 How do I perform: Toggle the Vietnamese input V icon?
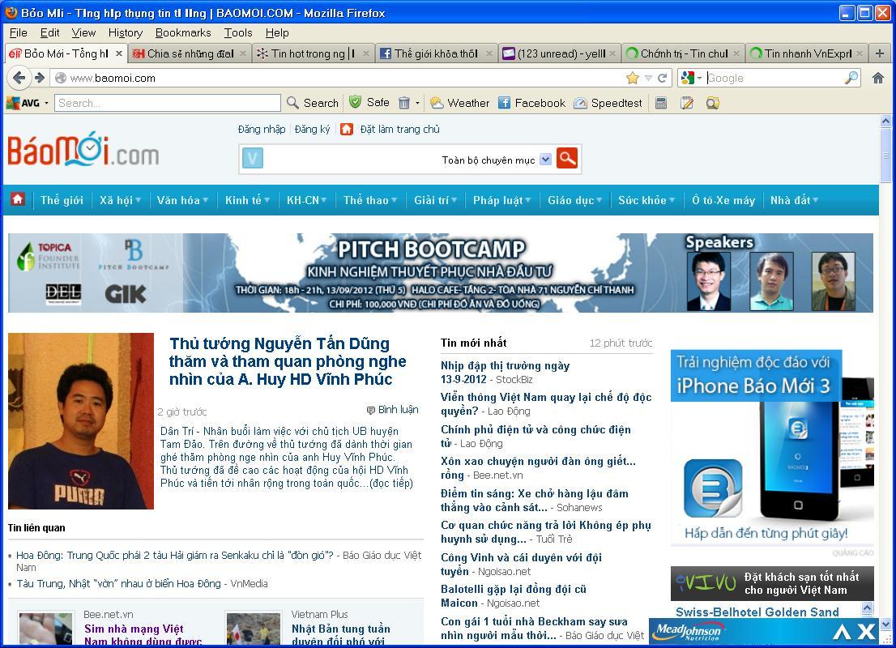[x=253, y=158]
